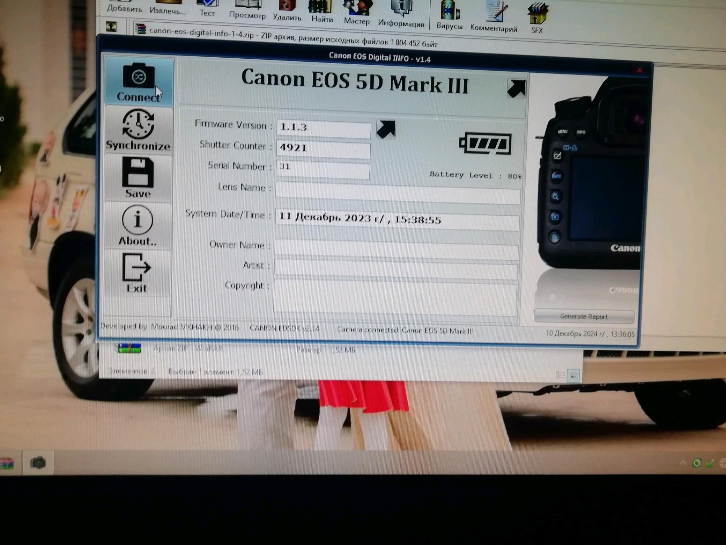
Task: Click the Save floppy disk button
Action: tap(138, 178)
